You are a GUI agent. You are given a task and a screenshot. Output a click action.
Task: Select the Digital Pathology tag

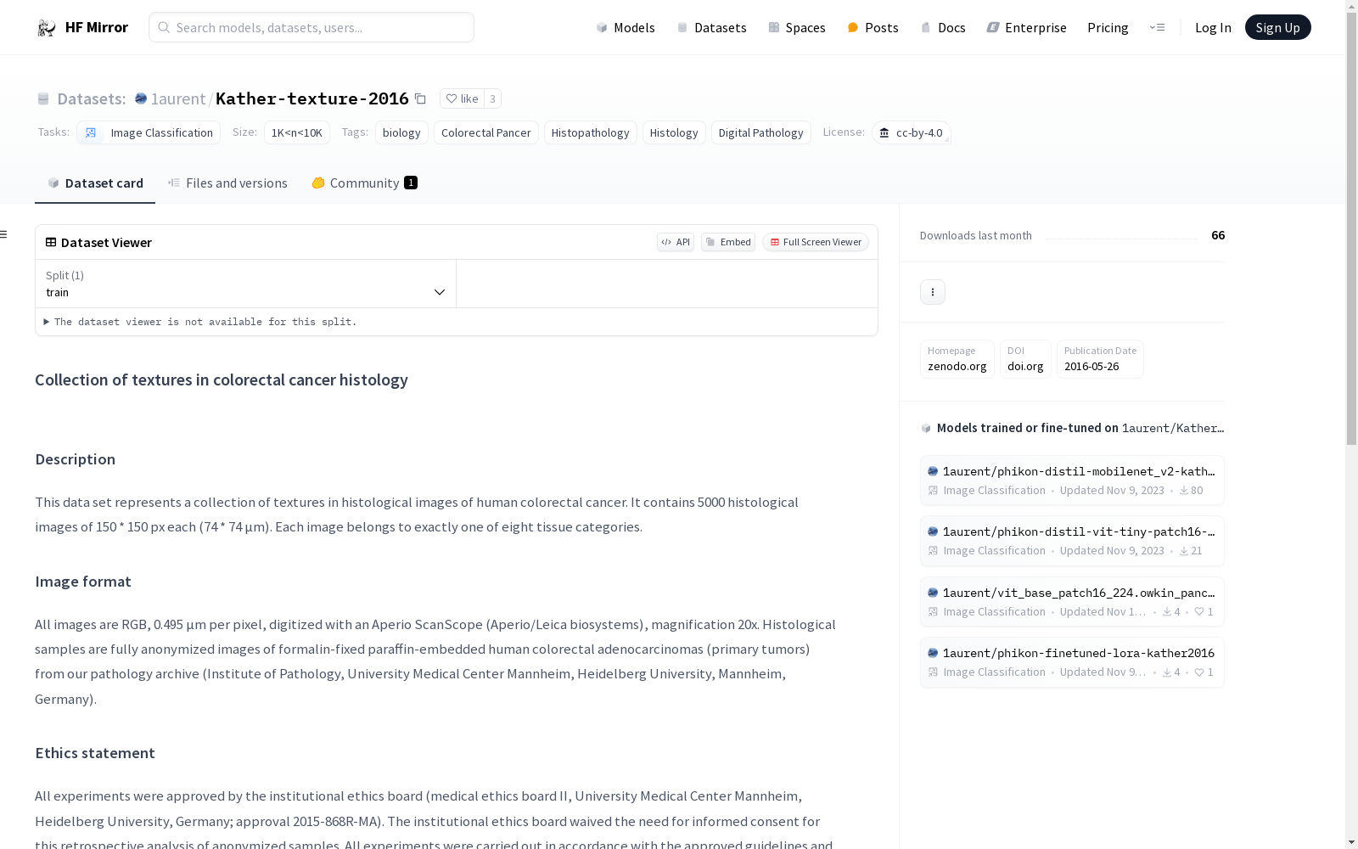click(x=761, y=132)
